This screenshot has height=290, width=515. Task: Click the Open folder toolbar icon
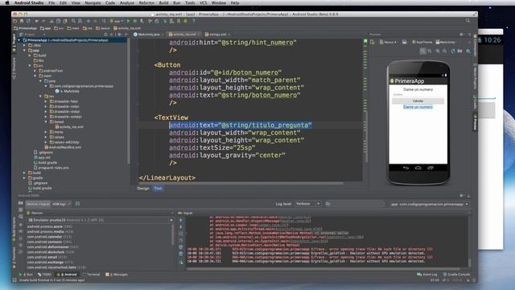pos(15,21)
